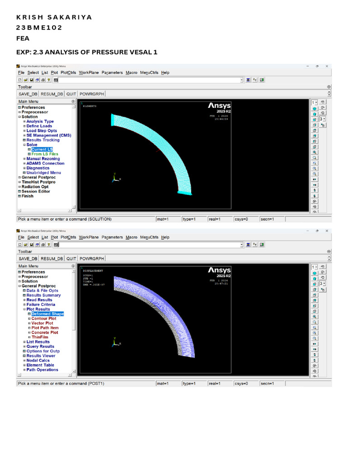This screenshot has width=348, height=464.
Task: Click RESUM_DB button in top window
Action: pyautogui.click(x=52, y=94)
